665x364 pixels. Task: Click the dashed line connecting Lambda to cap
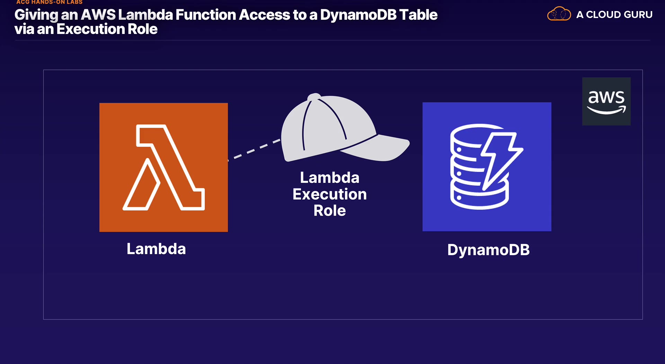coord(255,149)
